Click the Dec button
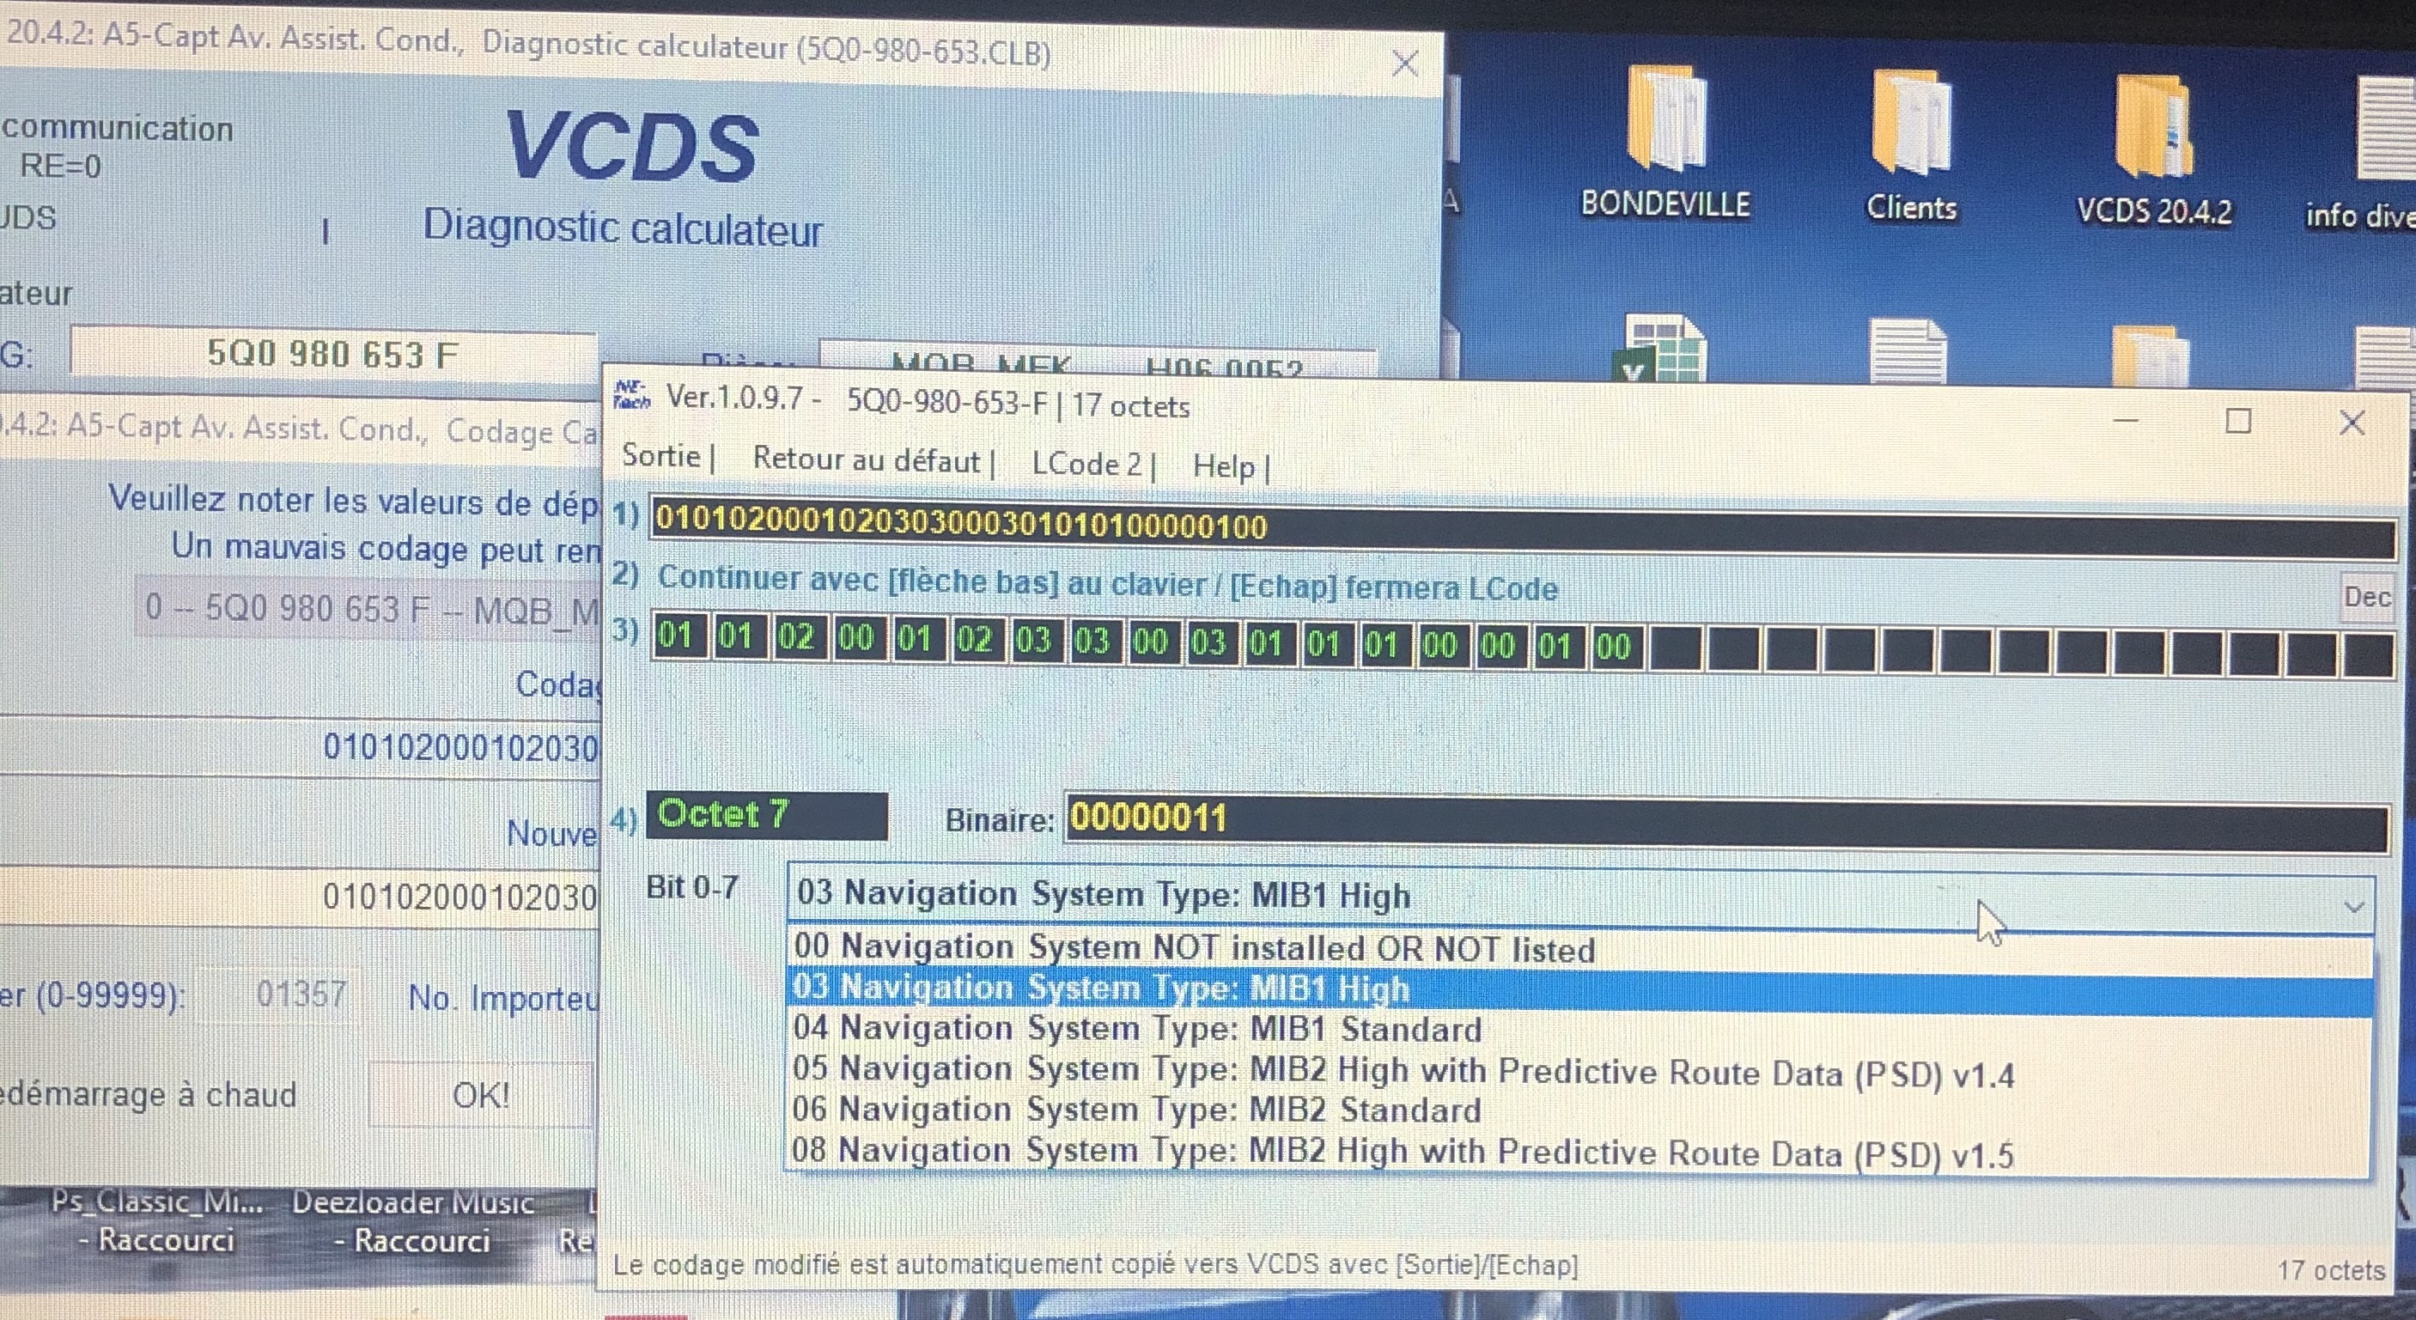 (x=2366, y=597)
